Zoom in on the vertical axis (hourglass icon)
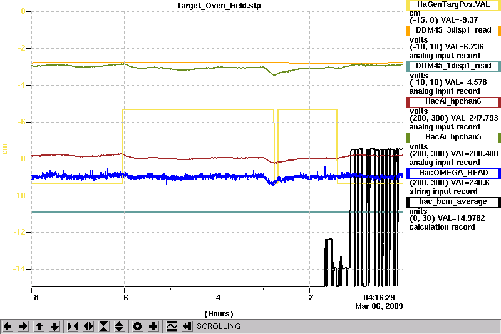The height and width of the screenshot is (334, 501). click(x=104, y=326)
